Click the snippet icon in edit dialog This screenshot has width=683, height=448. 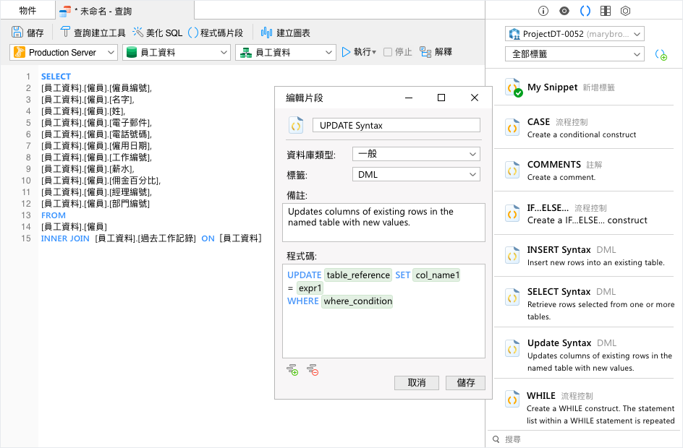[296, 125]
